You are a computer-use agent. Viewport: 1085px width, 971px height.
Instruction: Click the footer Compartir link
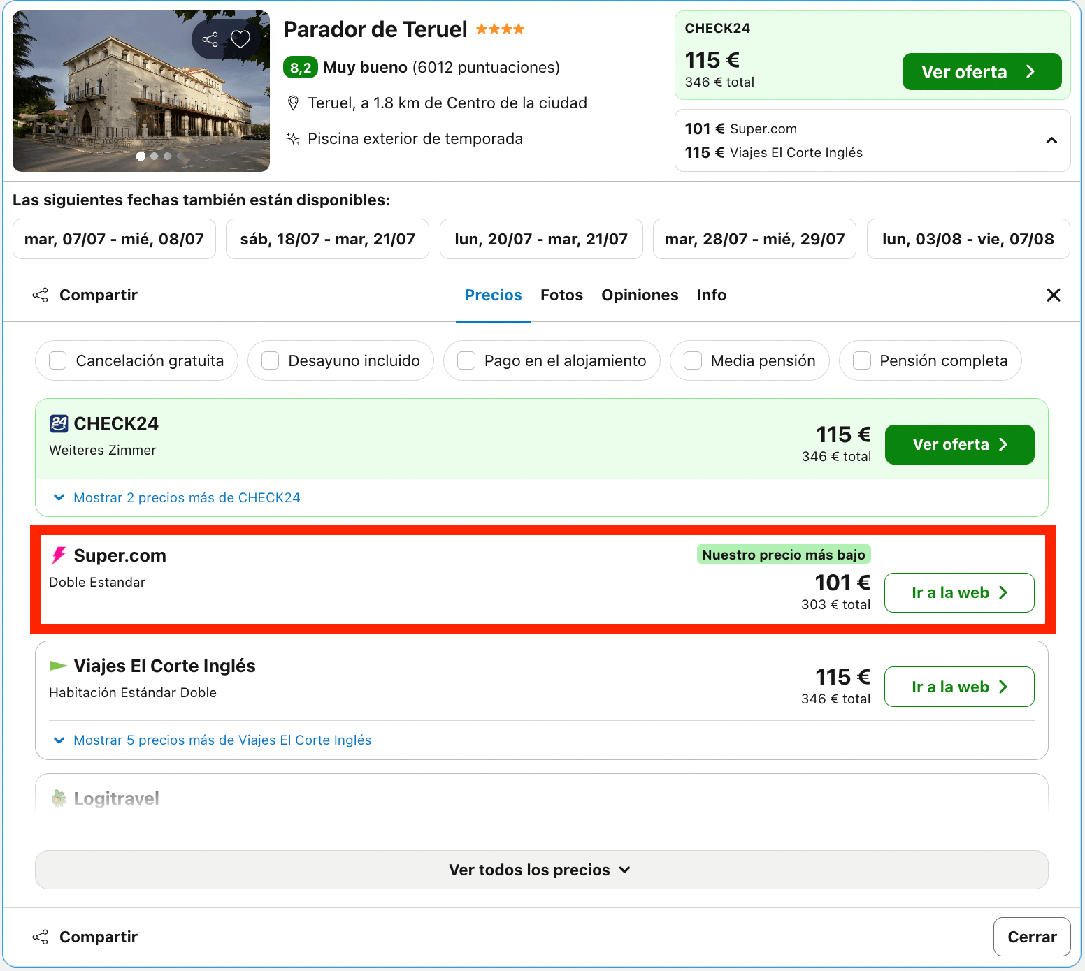(x=99, y=937)
